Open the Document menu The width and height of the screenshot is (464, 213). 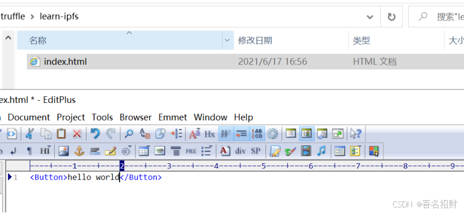click(29, 117)
